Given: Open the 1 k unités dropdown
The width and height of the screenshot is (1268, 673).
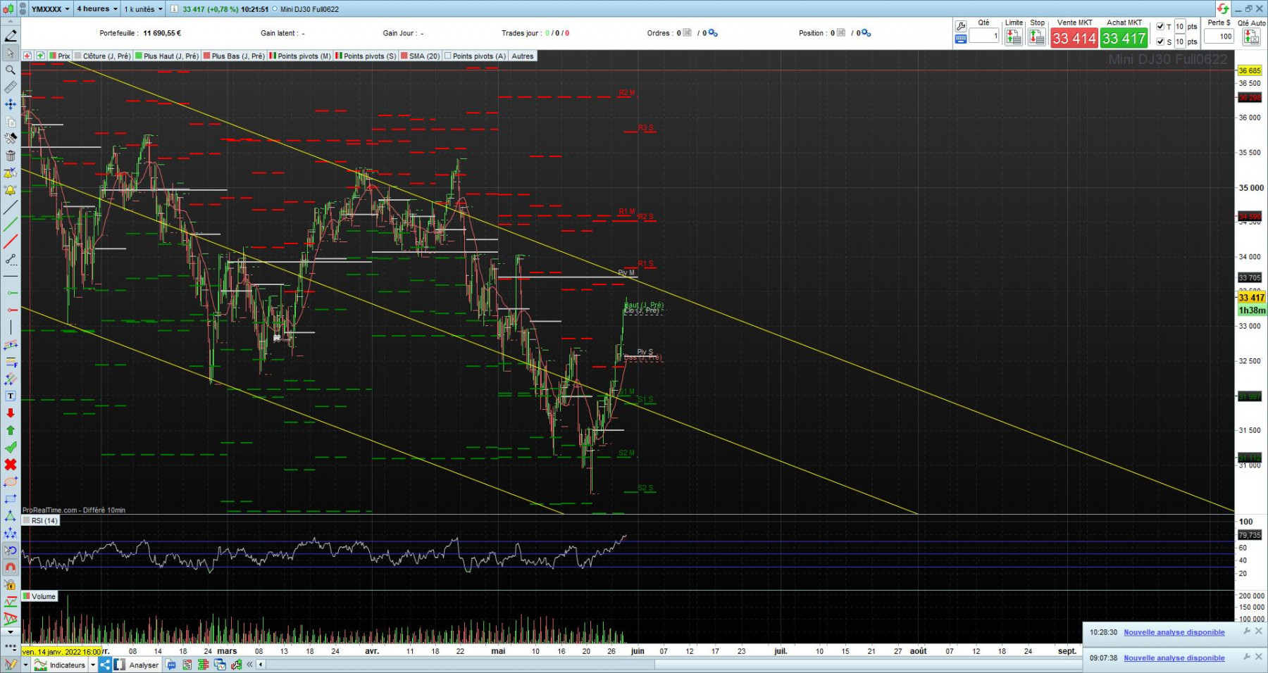Looking at the screenshot, I should pyautogui.click(x=143, y=9).
